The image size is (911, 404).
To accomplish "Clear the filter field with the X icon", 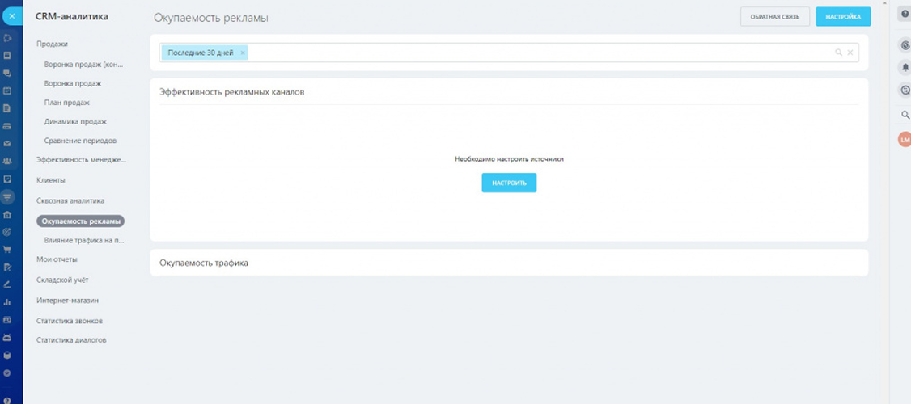I will pyautogui.click(x=850, y=53).
